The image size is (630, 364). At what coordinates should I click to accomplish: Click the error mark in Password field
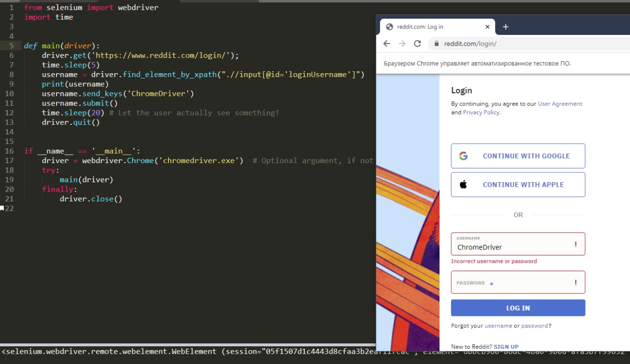coord(576,282)
